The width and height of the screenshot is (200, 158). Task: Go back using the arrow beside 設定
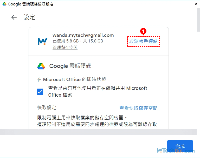(14, 17)
